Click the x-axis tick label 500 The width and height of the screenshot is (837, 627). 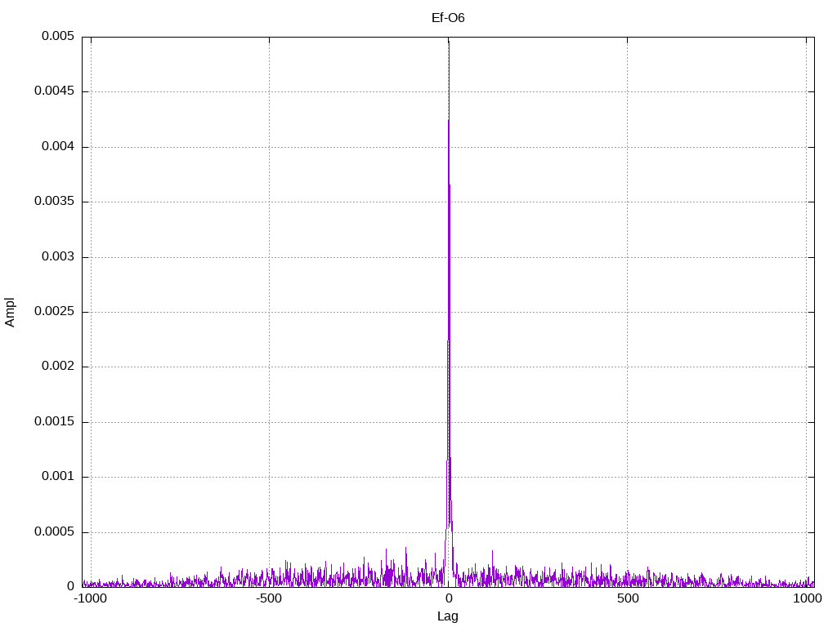click(x=628, y=598)
